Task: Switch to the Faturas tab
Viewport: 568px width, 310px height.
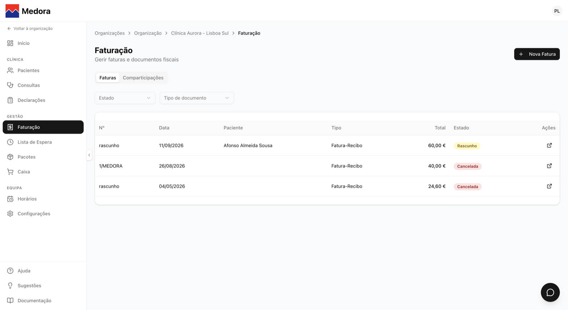Action: click(108, 78)
